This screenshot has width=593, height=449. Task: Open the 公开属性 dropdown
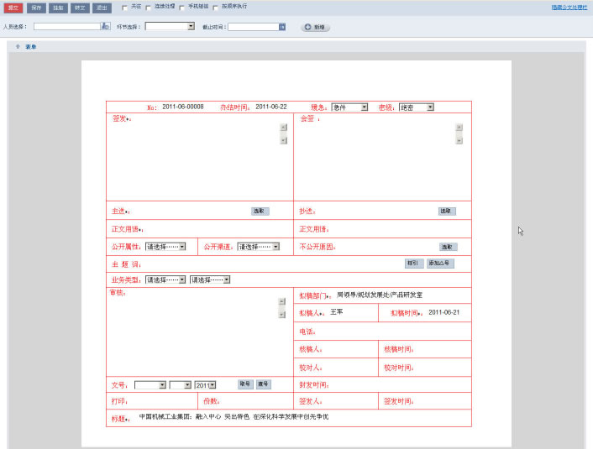click(165, 247)
